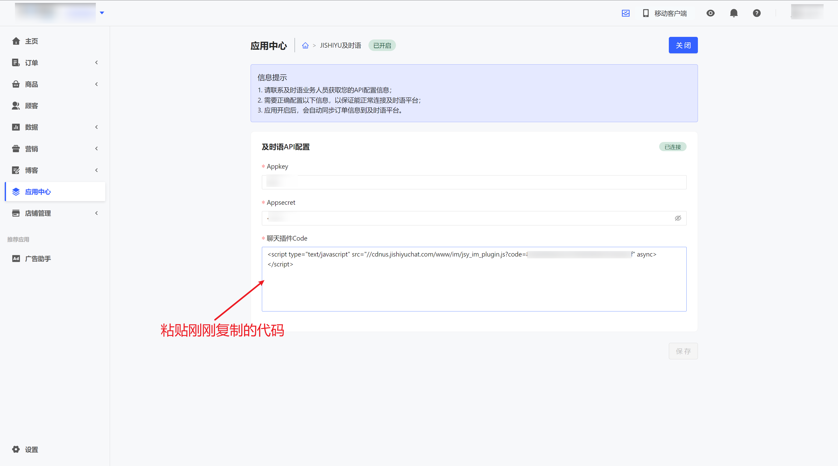The height and width of the screenshot is (466, 838).
Task: Select the 应用中心 menu item
Action: pyautogui.click(x=55, y=192)
